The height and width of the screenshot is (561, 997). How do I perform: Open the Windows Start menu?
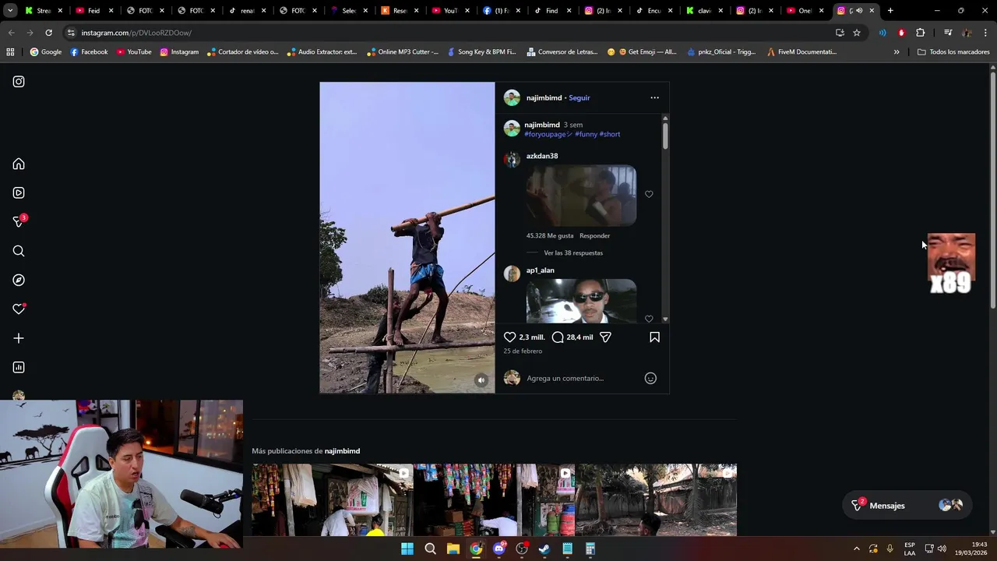pos(407,549)
